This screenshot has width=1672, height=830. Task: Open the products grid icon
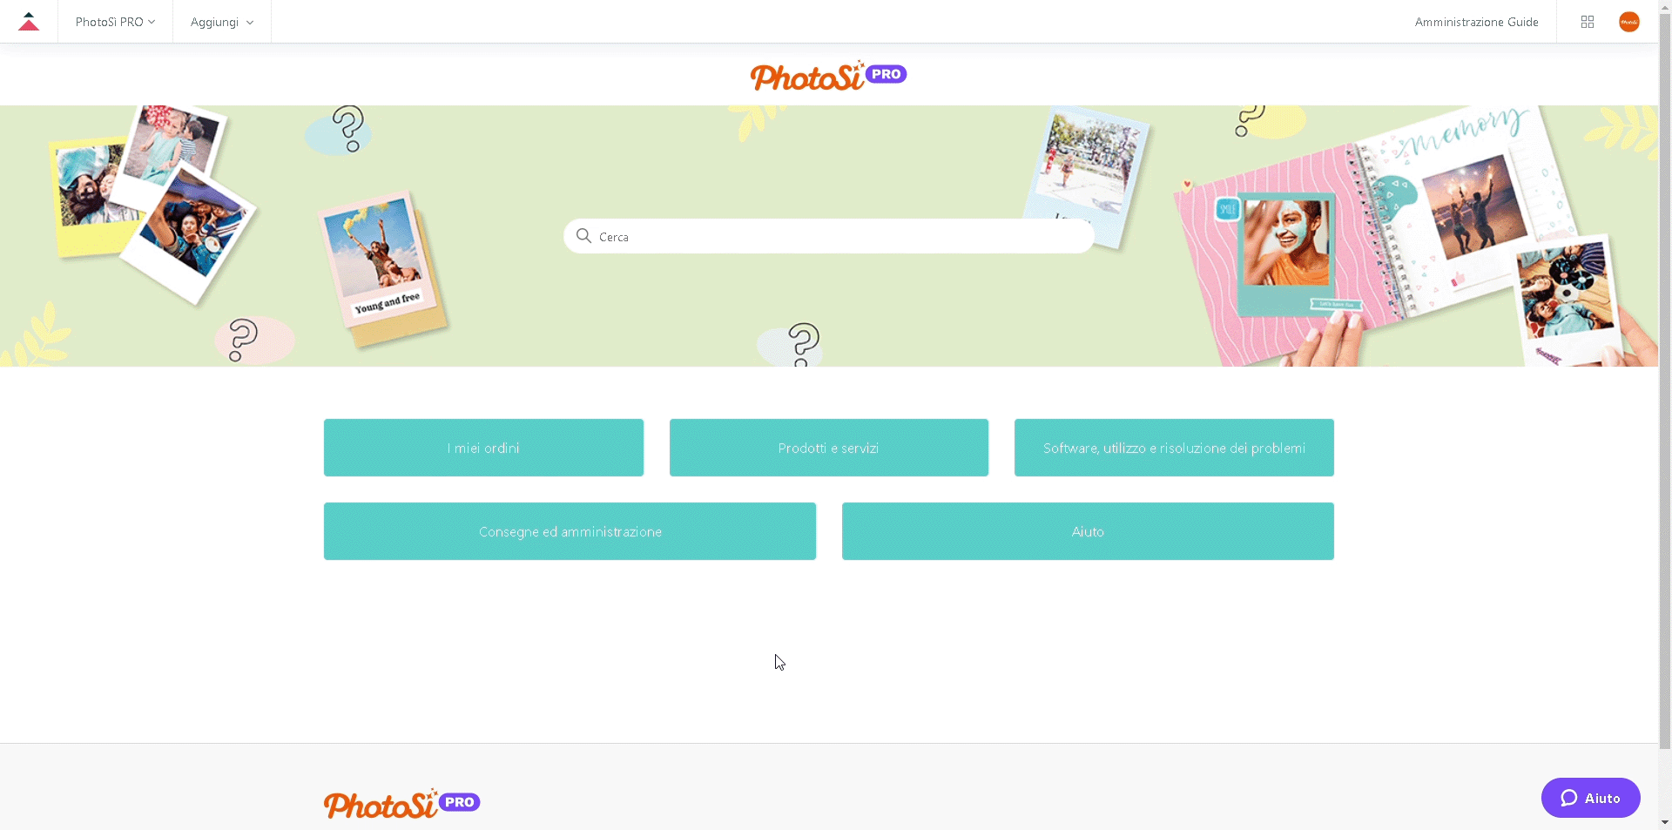click(x=1588, y=22)
